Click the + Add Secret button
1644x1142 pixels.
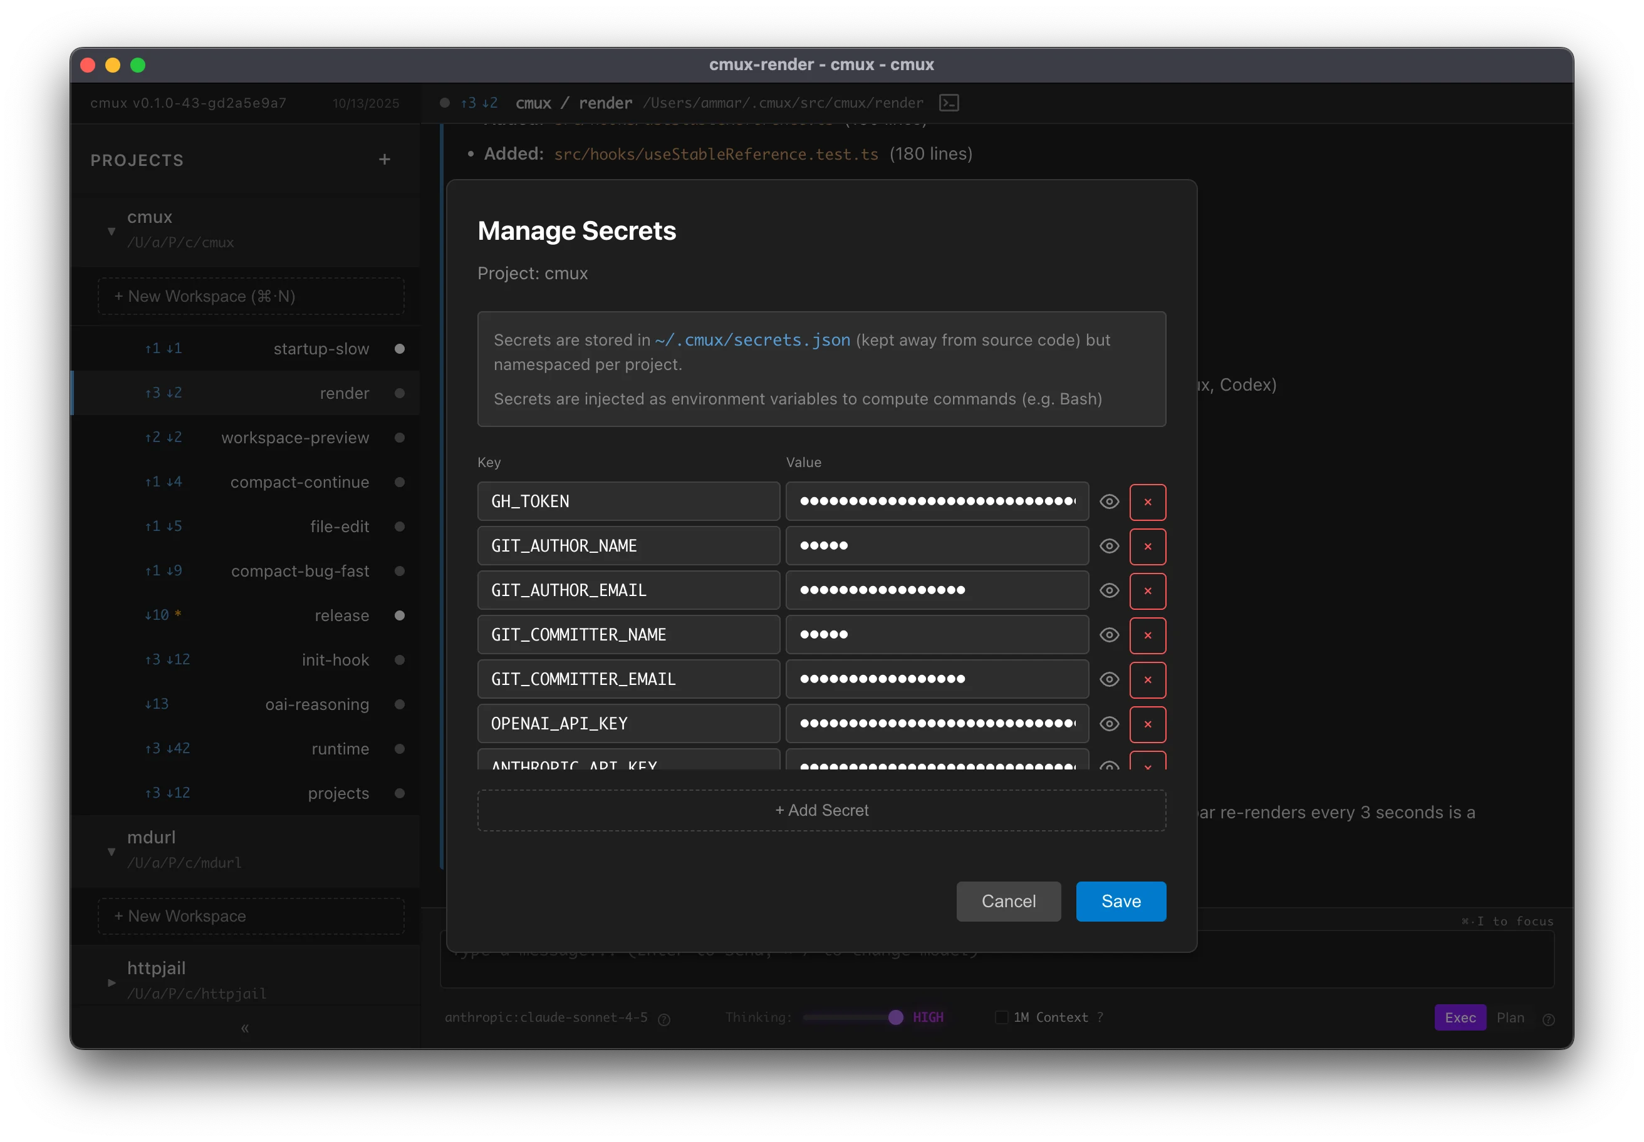click(x=821, y=810)
